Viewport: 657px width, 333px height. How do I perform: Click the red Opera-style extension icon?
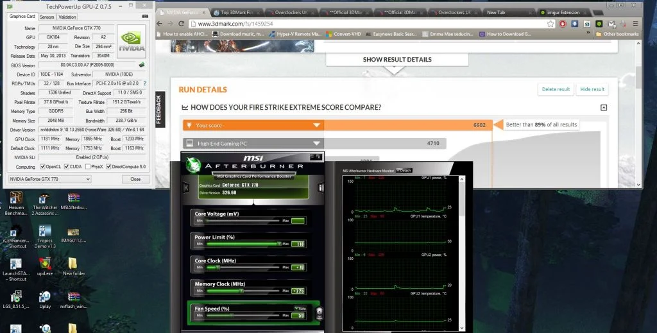(563, 24)
